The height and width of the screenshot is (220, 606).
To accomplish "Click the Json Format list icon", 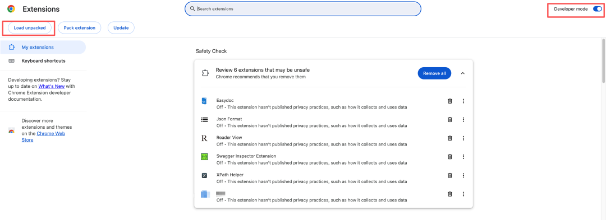I will (204, 119).
